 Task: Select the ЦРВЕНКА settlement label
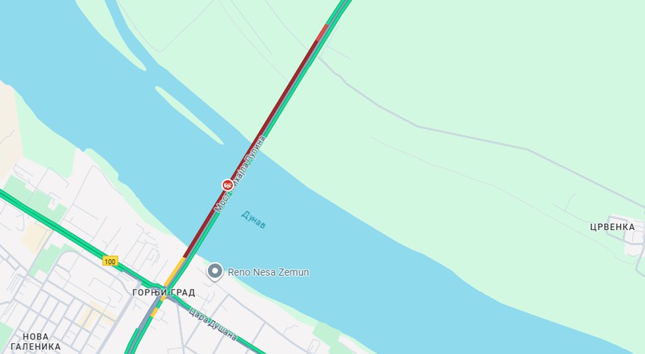(612, 227)
